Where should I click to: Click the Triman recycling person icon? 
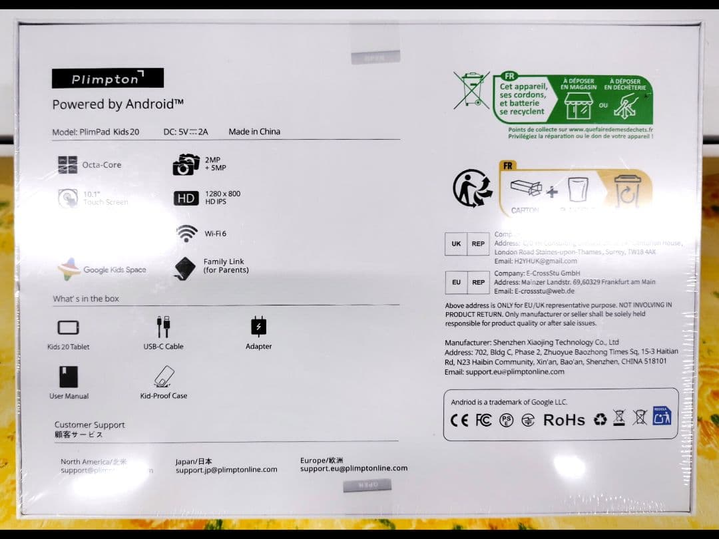coord(473,188)
